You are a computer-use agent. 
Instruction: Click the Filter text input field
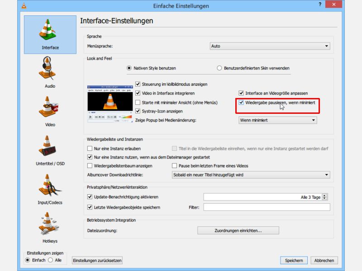[x=267, y=207]
